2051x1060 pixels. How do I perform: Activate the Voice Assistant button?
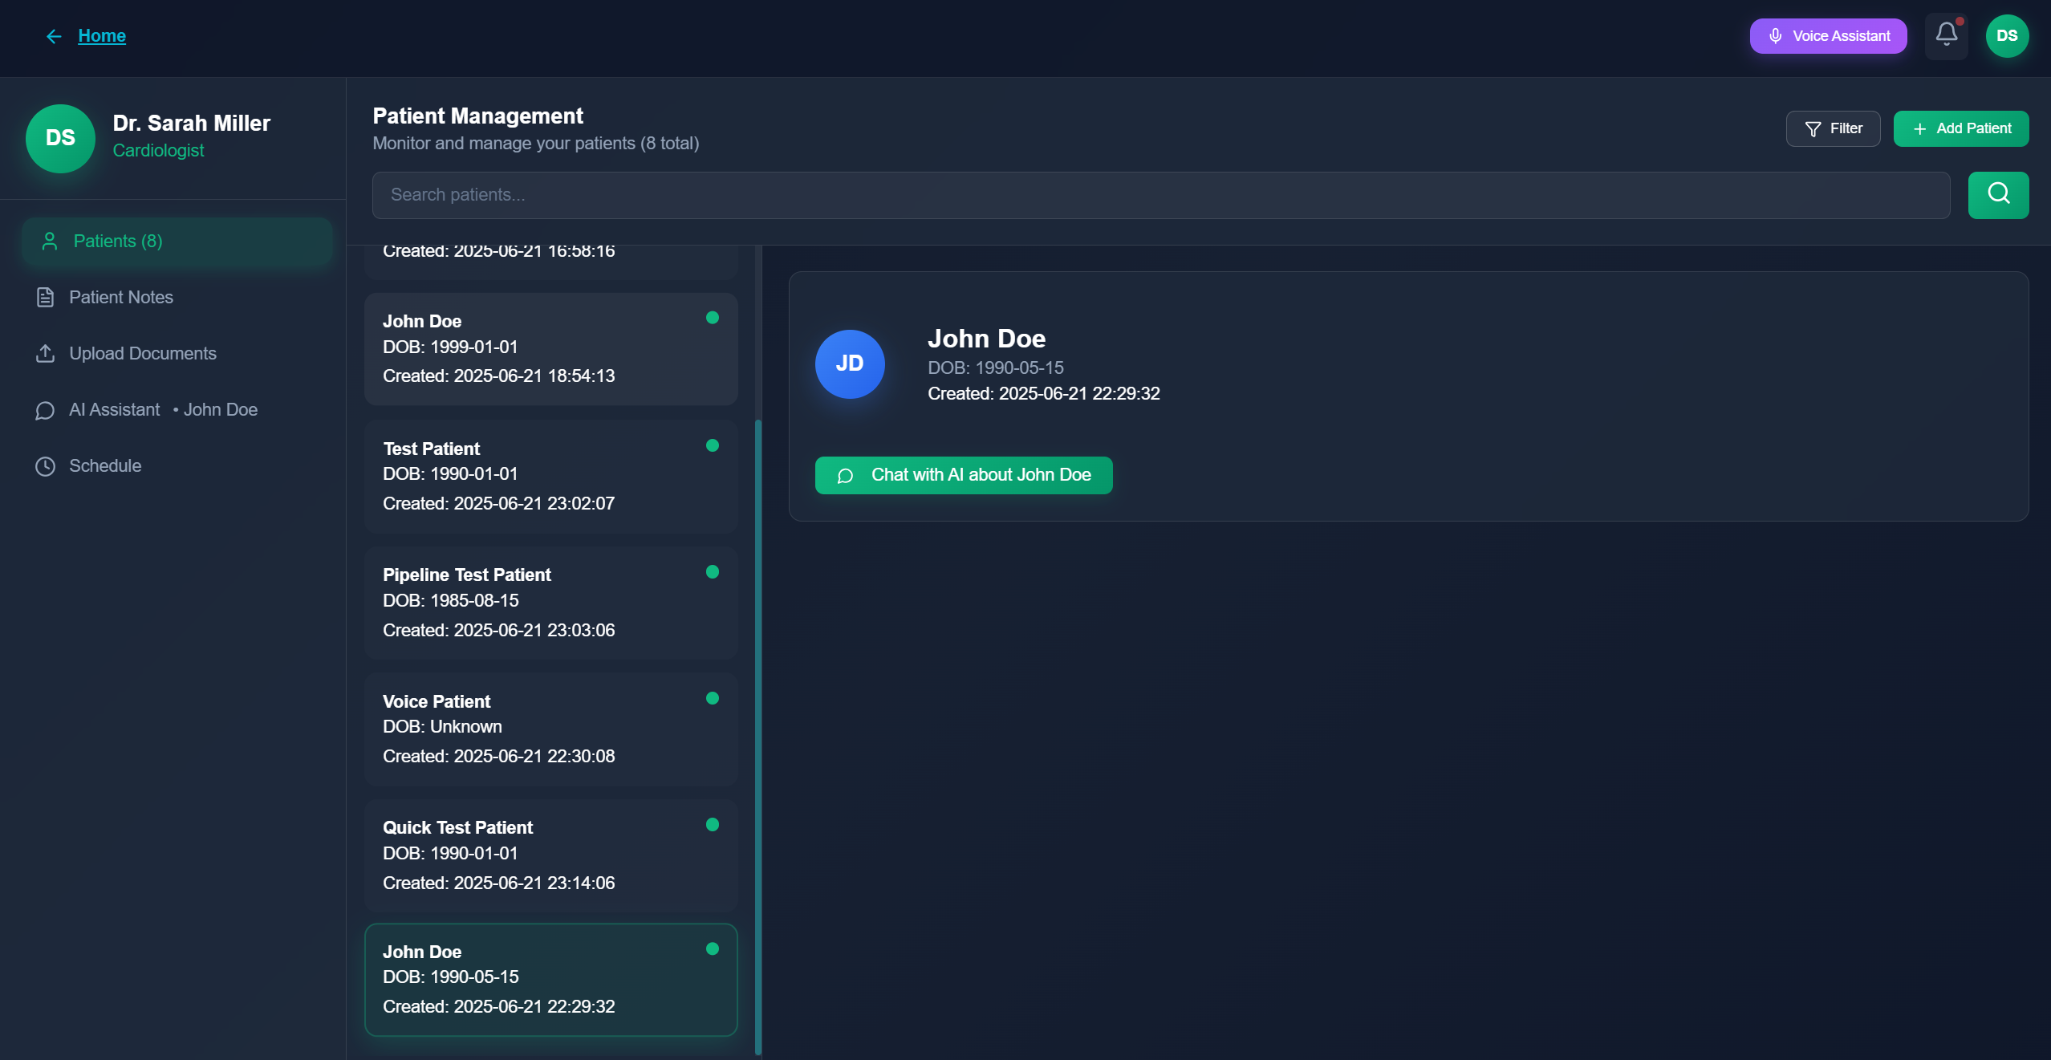(x=1828, y=36)
